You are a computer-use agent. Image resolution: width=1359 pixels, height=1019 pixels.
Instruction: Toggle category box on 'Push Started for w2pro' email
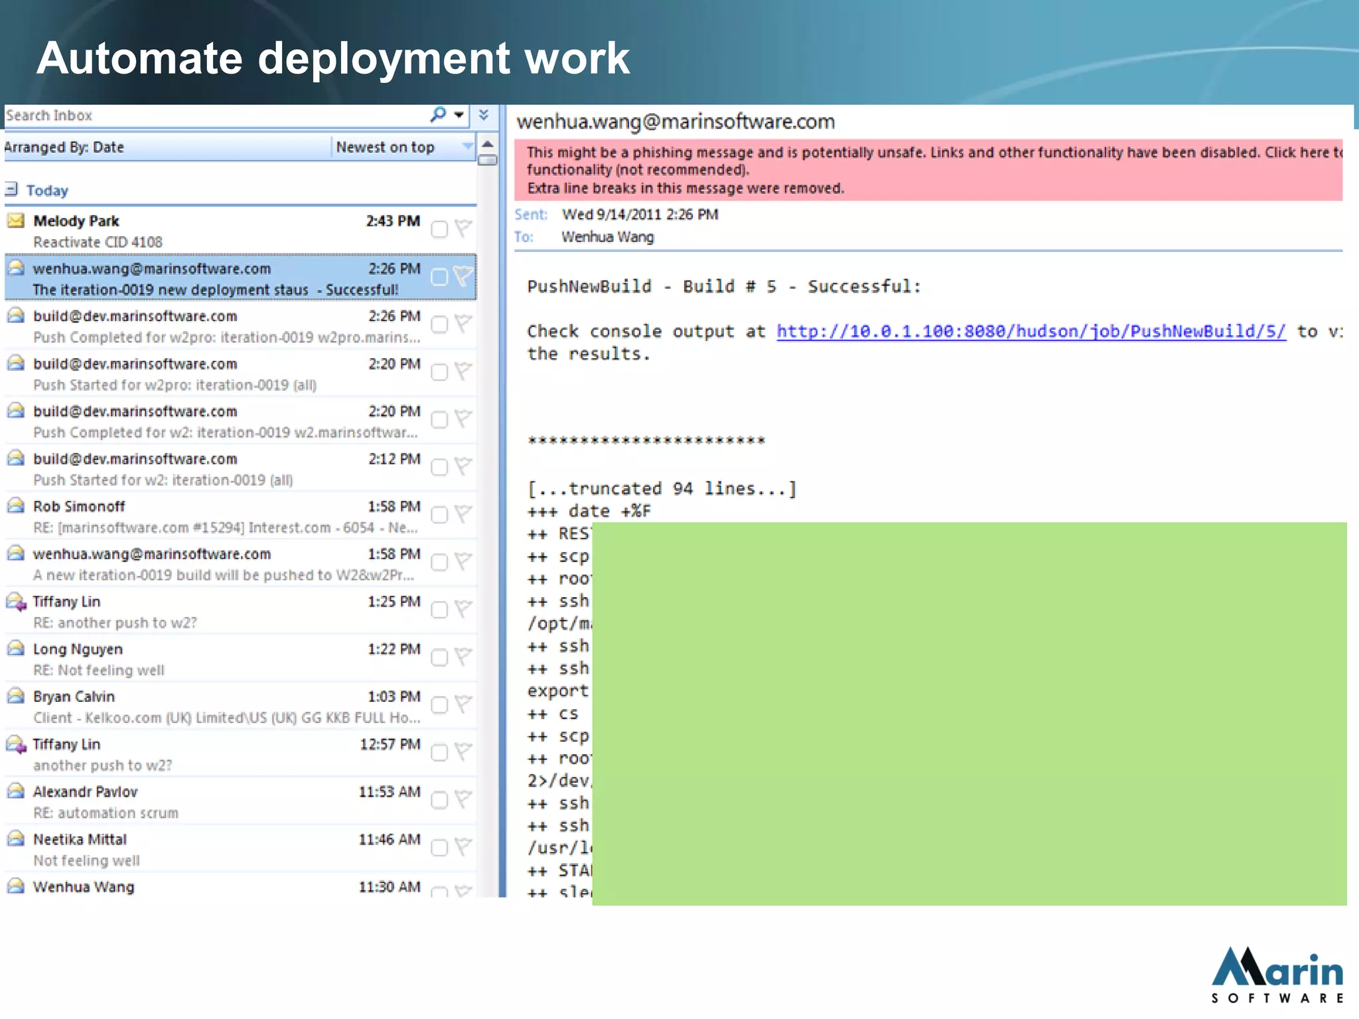439,372
